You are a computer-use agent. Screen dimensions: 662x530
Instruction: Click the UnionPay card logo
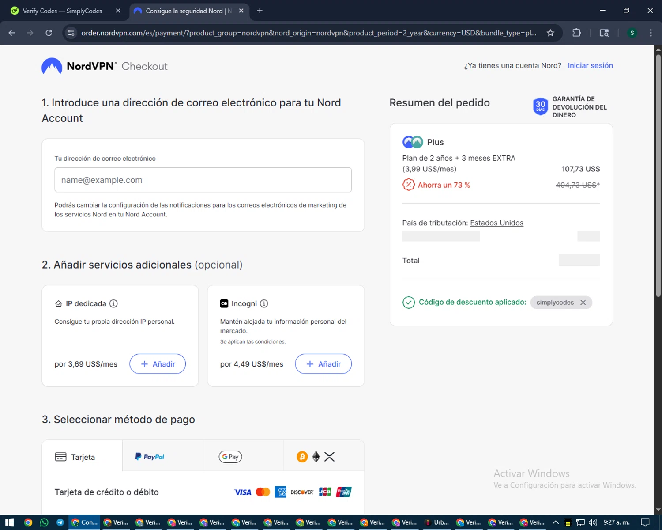[x=344, y=492]
